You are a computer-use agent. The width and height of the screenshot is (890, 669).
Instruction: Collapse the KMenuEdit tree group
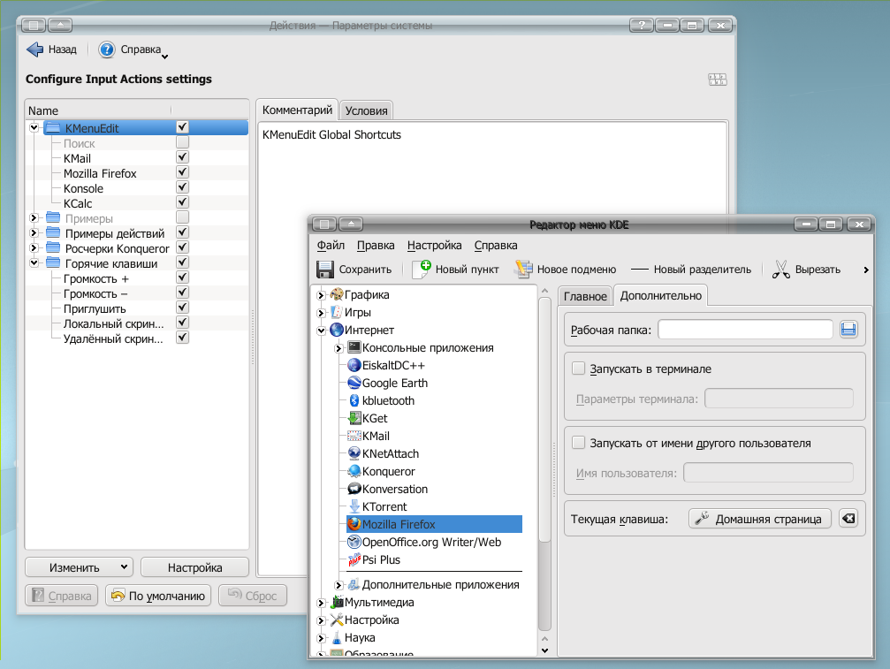point(34,127)
